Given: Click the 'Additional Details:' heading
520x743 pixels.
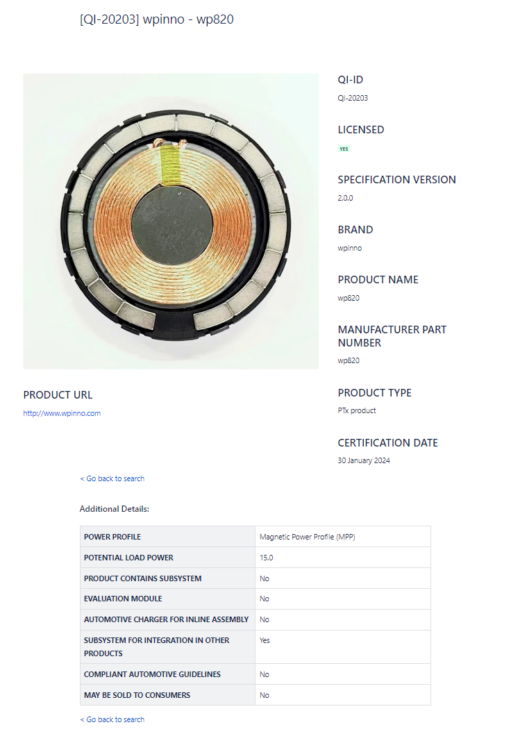Looking at the screenshot, I should (x=114, y=509).
